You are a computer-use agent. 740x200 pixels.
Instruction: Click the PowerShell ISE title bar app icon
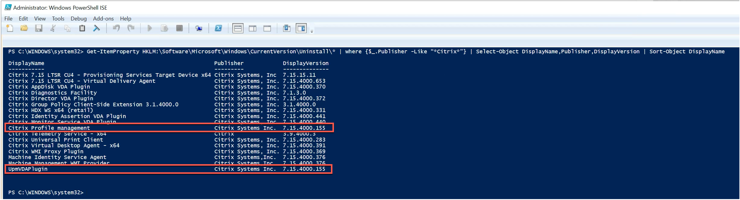[8, 8]
